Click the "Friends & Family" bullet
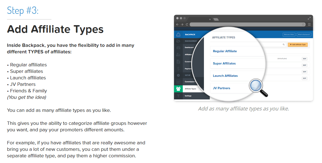Screen dimensions: 322x163 pos(29,91)
